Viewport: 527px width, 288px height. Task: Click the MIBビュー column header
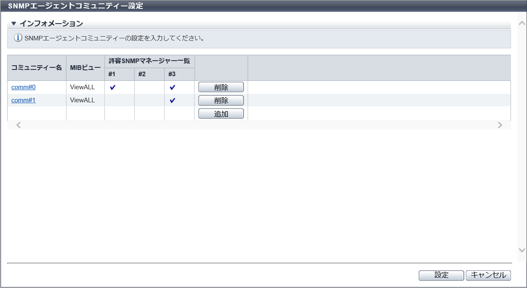click(86, 67)
